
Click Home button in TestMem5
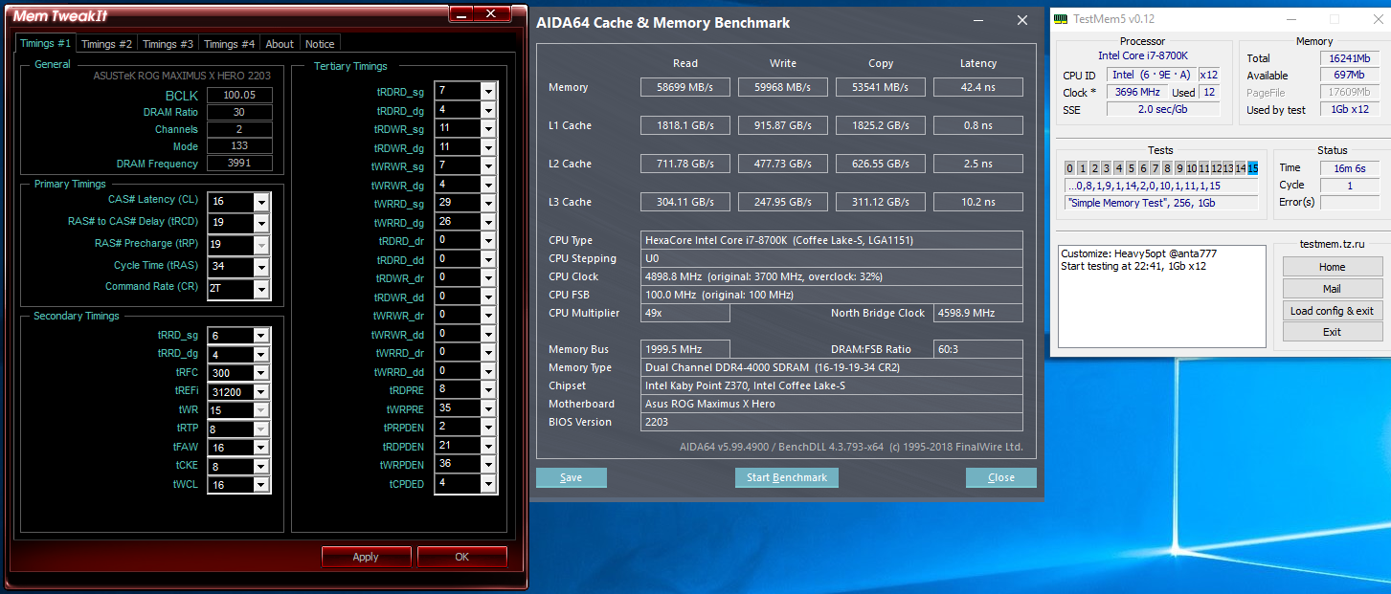(x=1332, y=267)
